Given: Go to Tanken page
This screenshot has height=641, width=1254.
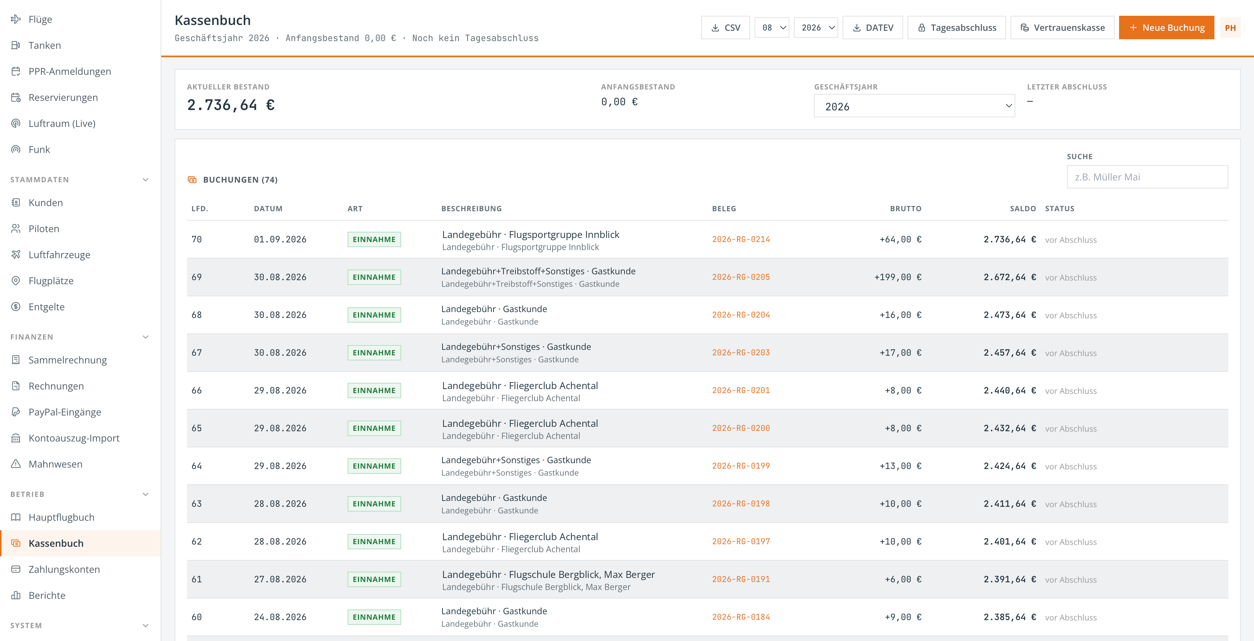Looking at the screenshot, I should click(x=80, y=45).
